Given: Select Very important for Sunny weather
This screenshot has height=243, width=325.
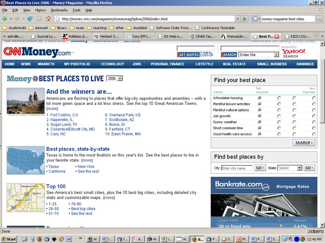Looking at the screenshot, I should click(x=314, y=122).
